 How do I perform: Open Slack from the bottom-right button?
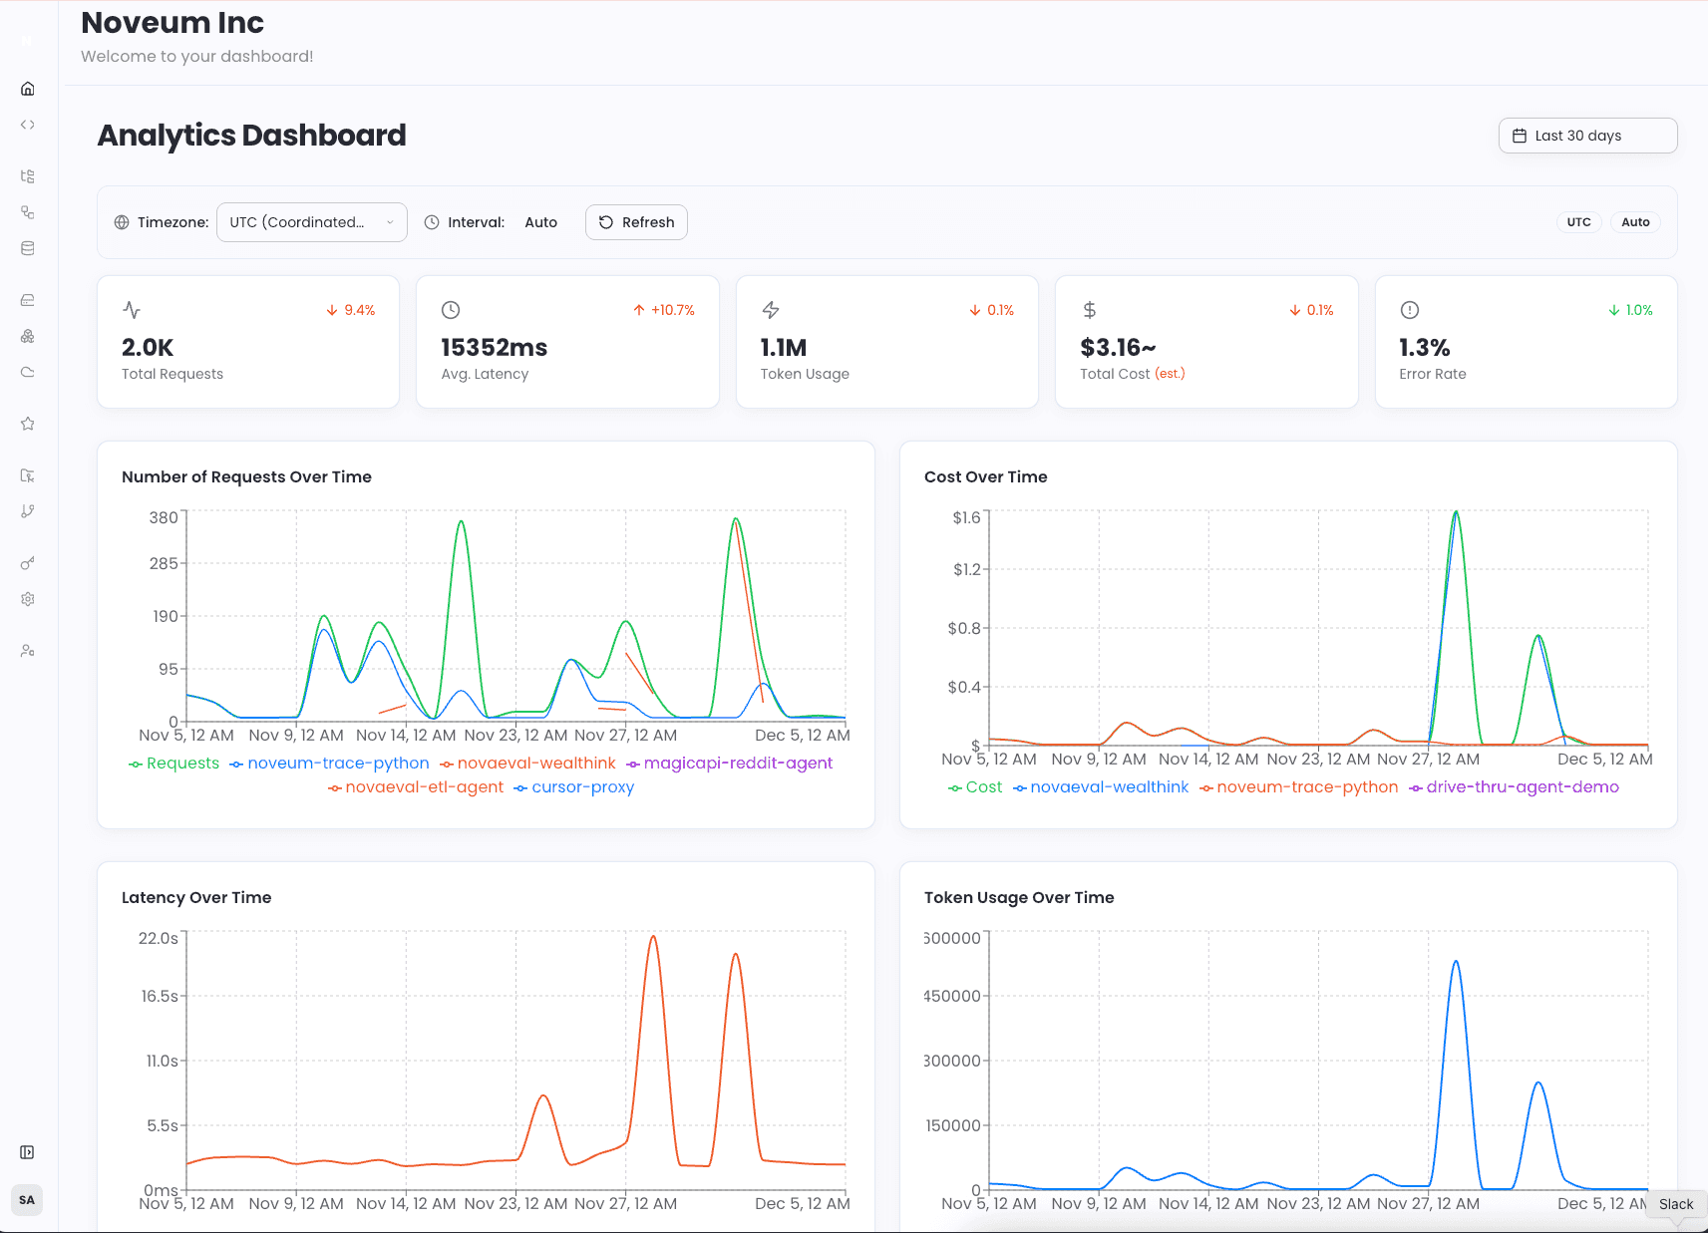pos(1675,1204)
